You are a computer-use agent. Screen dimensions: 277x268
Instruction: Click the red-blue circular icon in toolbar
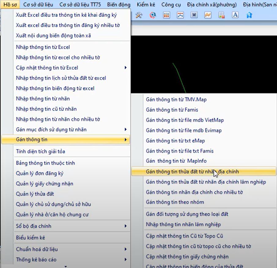click(x=153, y=15)
